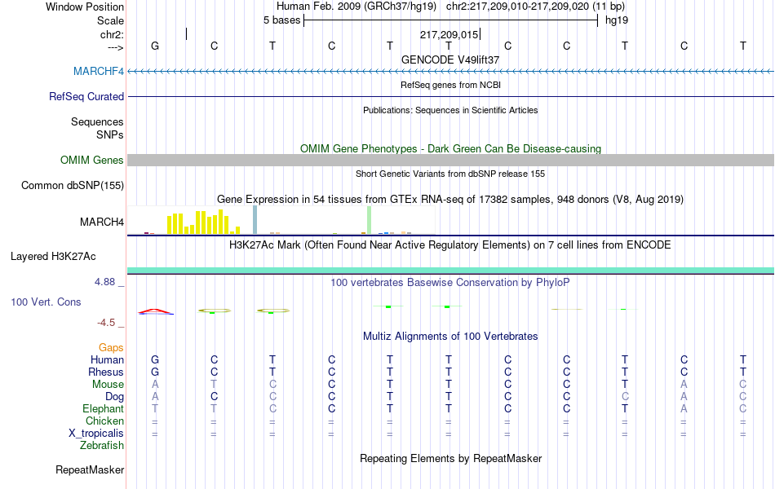775x489 pixels.
Task: Click the turquoise H3K27Ac signal bar
Action: pos(450,271)
